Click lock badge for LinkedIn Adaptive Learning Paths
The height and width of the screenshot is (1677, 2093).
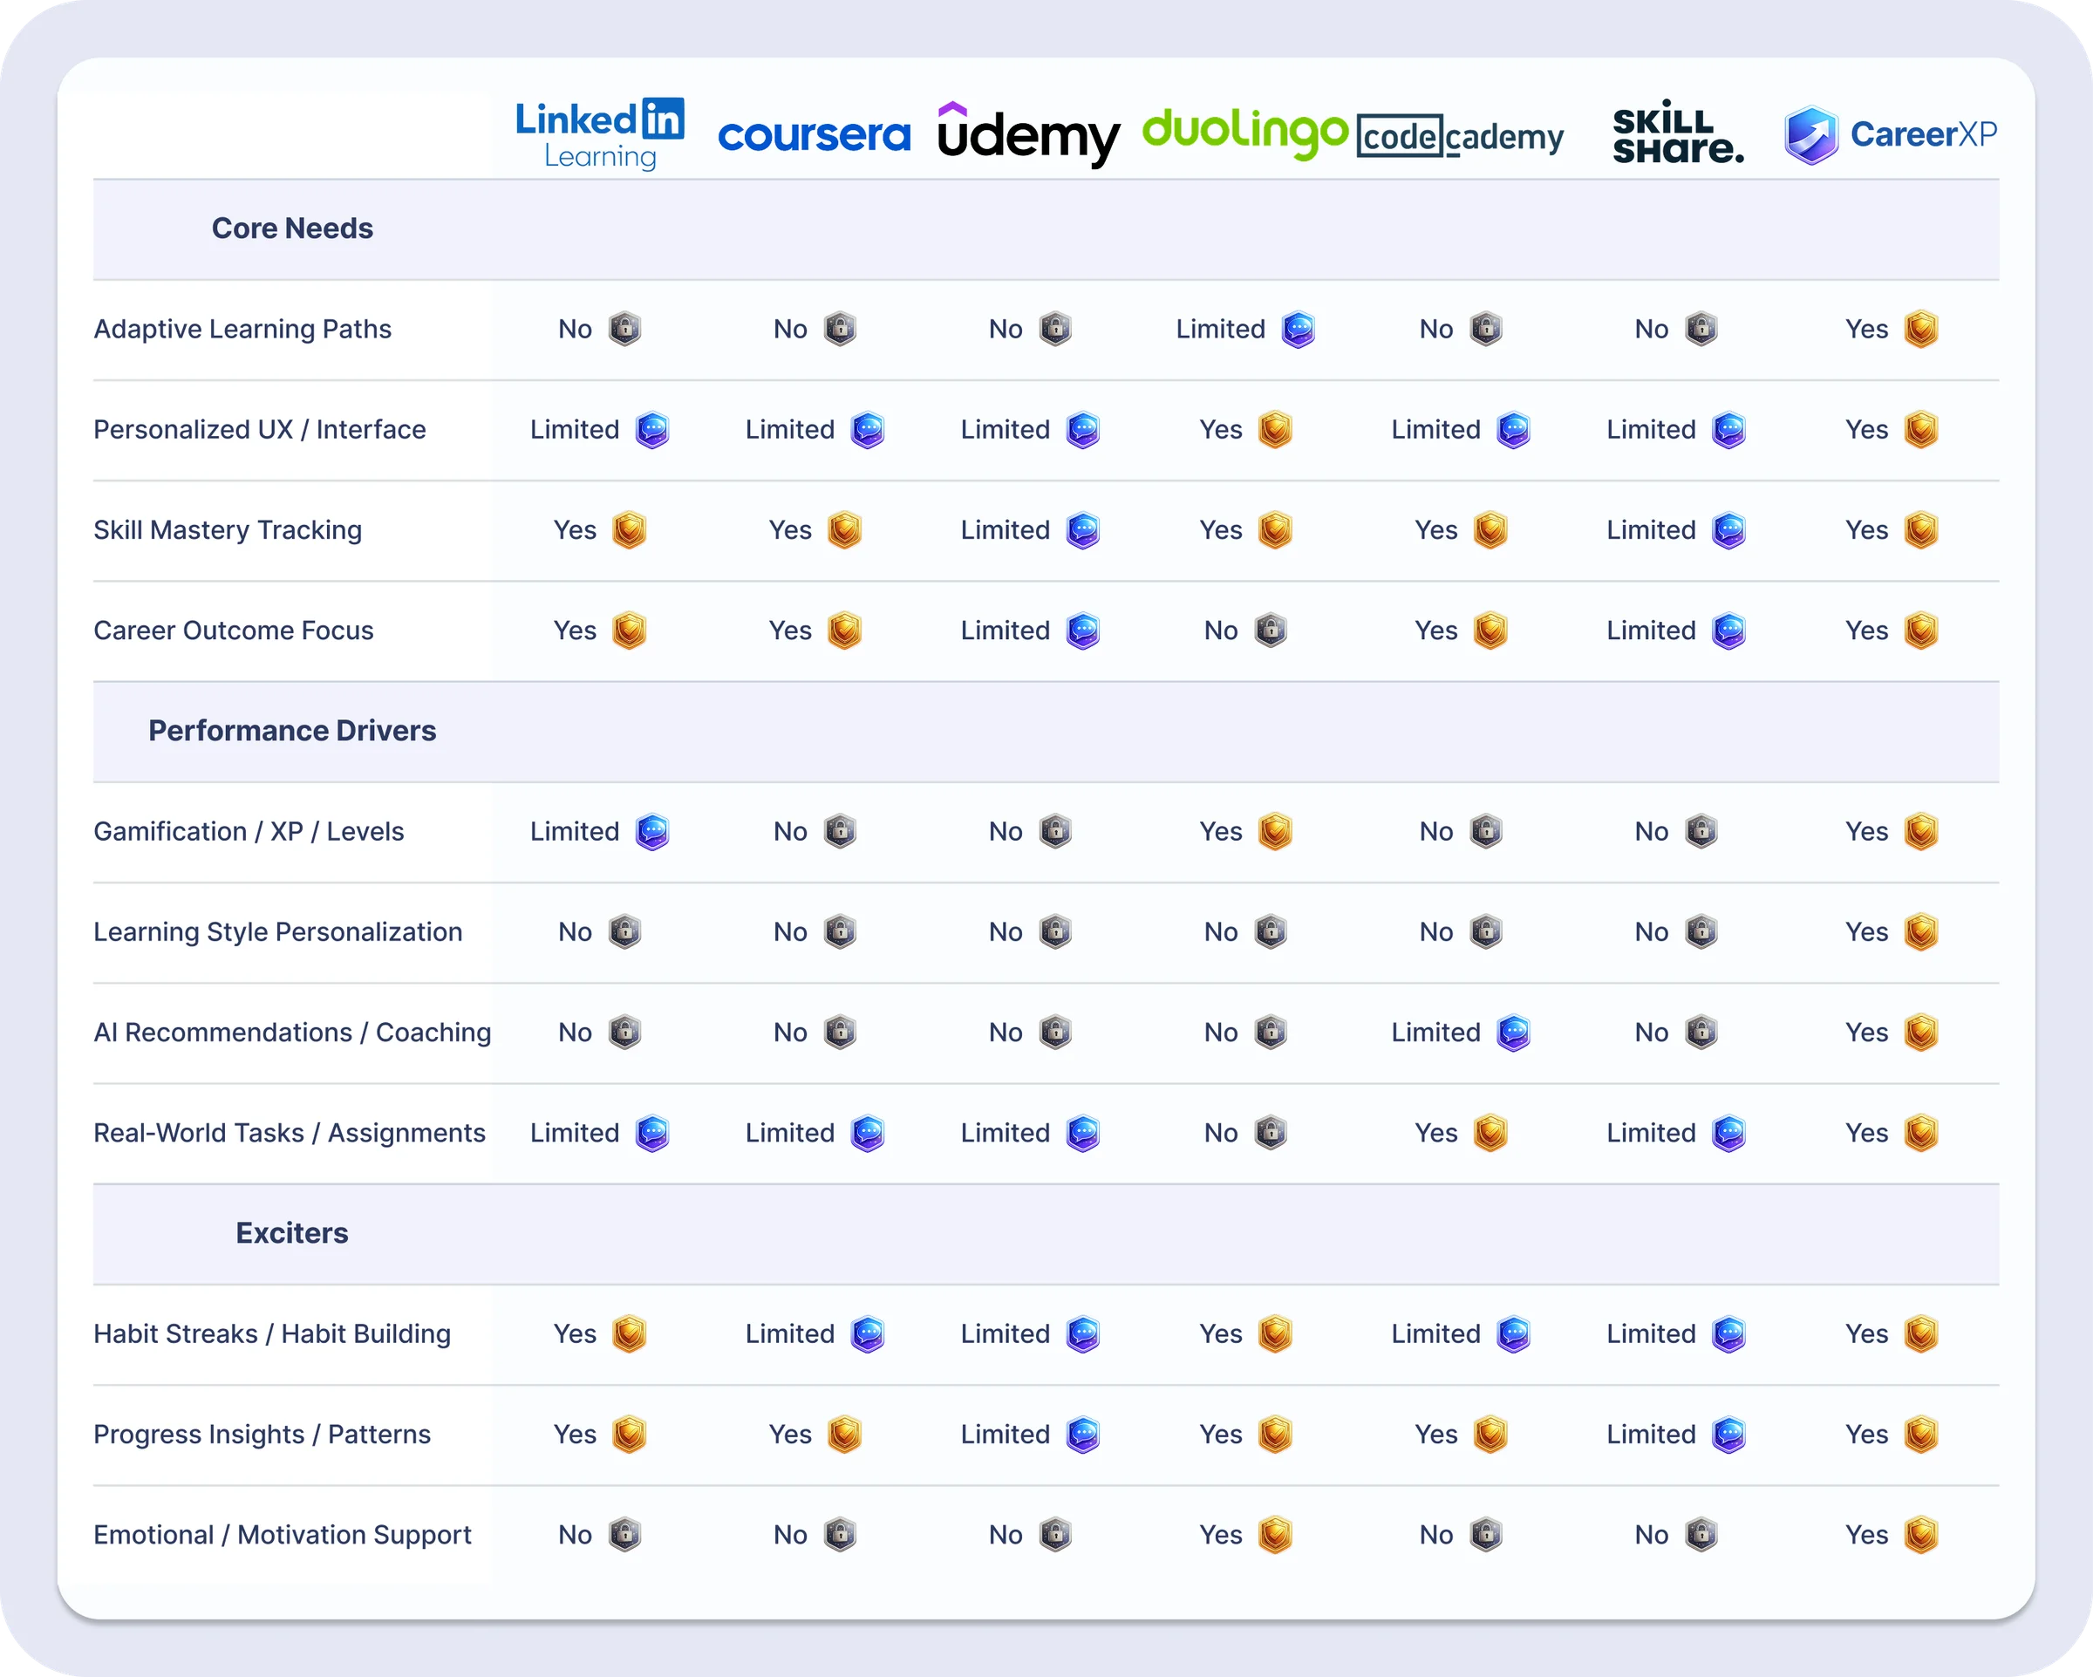(x=625, y=329)
